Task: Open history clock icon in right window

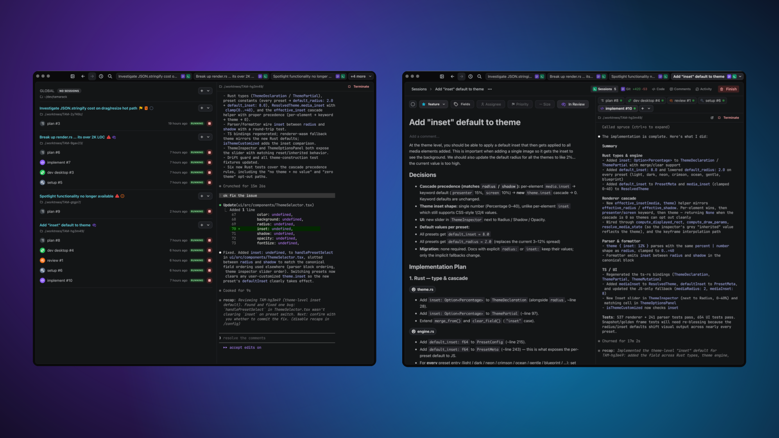Action: pyautogui.click(x=470, y=77)
